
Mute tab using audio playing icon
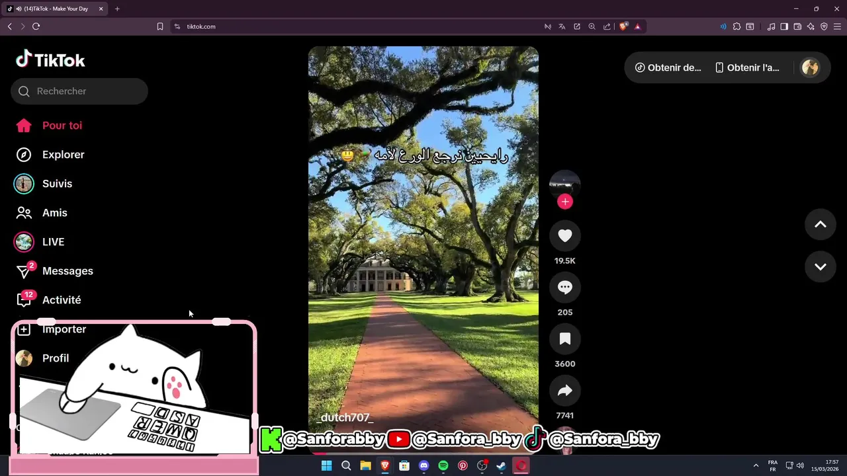tap(18, 9)
